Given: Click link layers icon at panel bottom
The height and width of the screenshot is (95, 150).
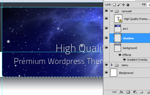Looking at the screenshot, I should point(114,92).
